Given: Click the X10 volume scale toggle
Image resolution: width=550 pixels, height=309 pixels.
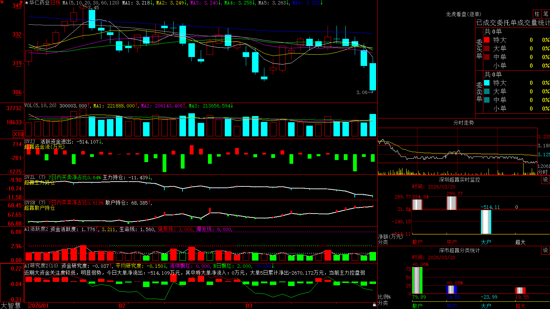Looking at the screenshot, I should click(x=18, y=134).
